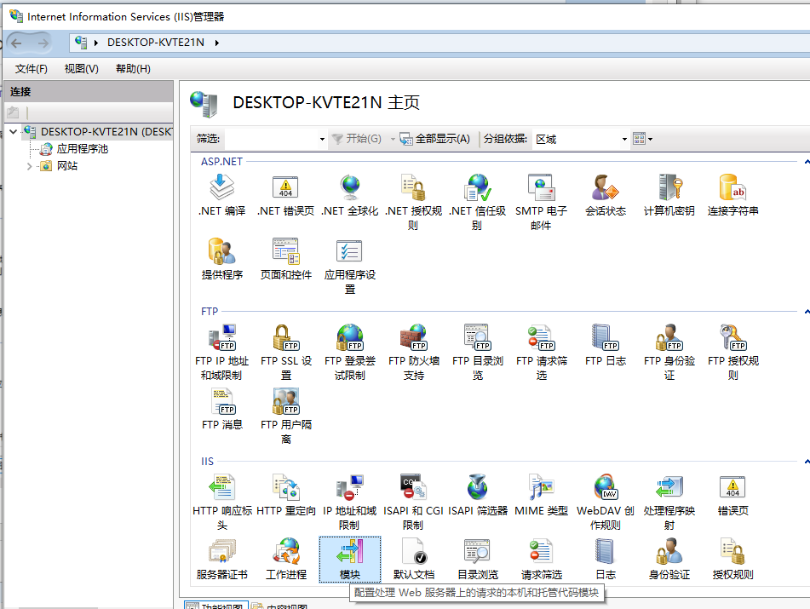Collapse the FTP group

(807, 312)
